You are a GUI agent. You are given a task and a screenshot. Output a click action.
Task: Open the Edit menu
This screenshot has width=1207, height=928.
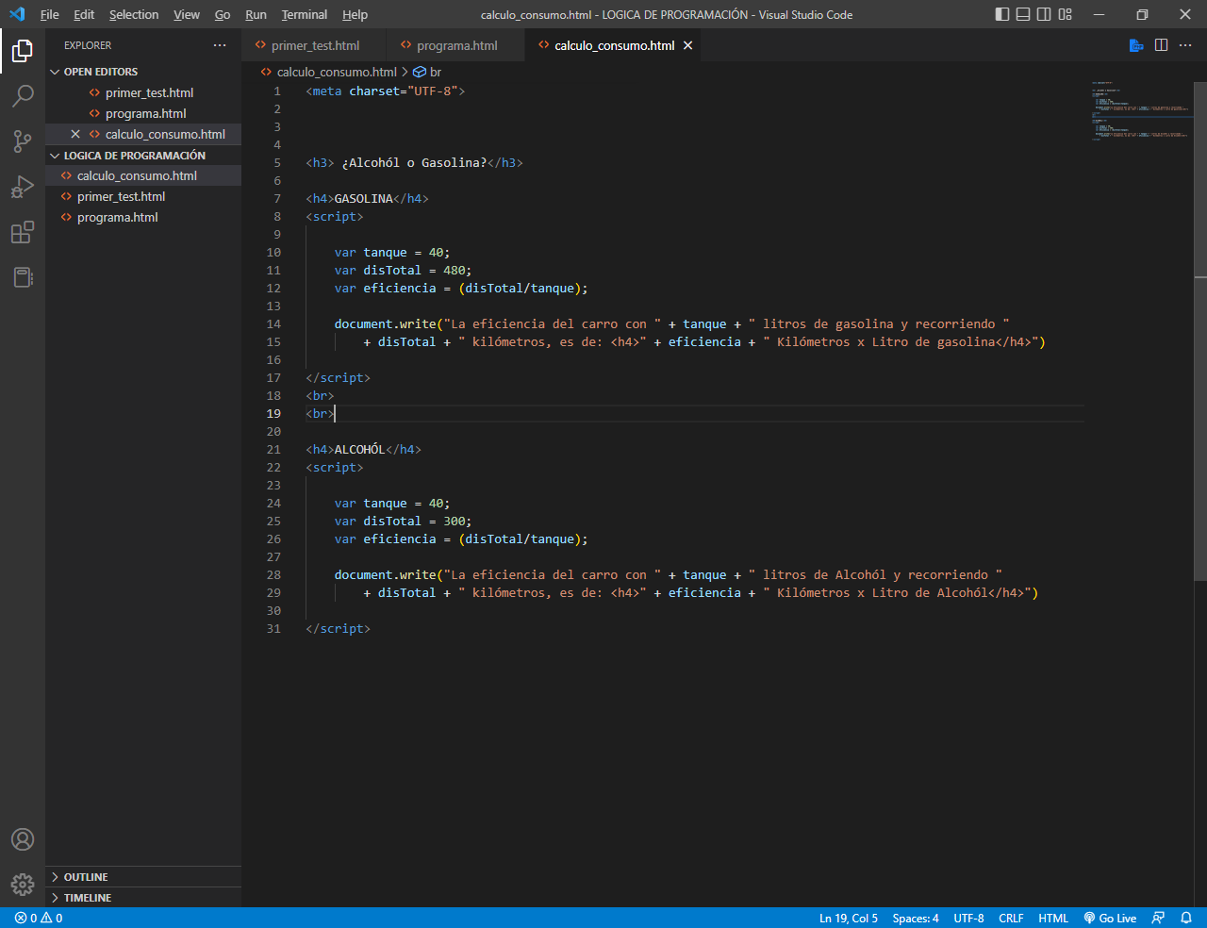click(x=84, y=14)
